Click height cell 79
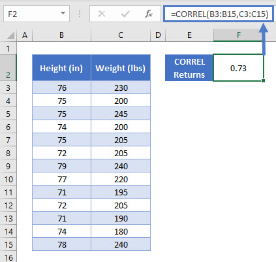Screen dimensions: 276x262 tap(61, 166)
